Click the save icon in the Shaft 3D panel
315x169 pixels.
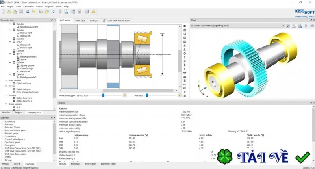[288, 26]
